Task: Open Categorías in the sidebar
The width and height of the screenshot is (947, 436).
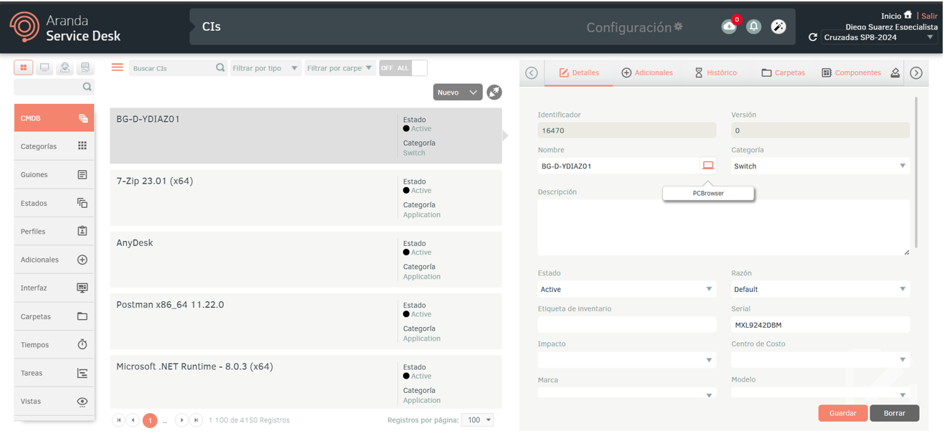Action: [x=54, y=146]
